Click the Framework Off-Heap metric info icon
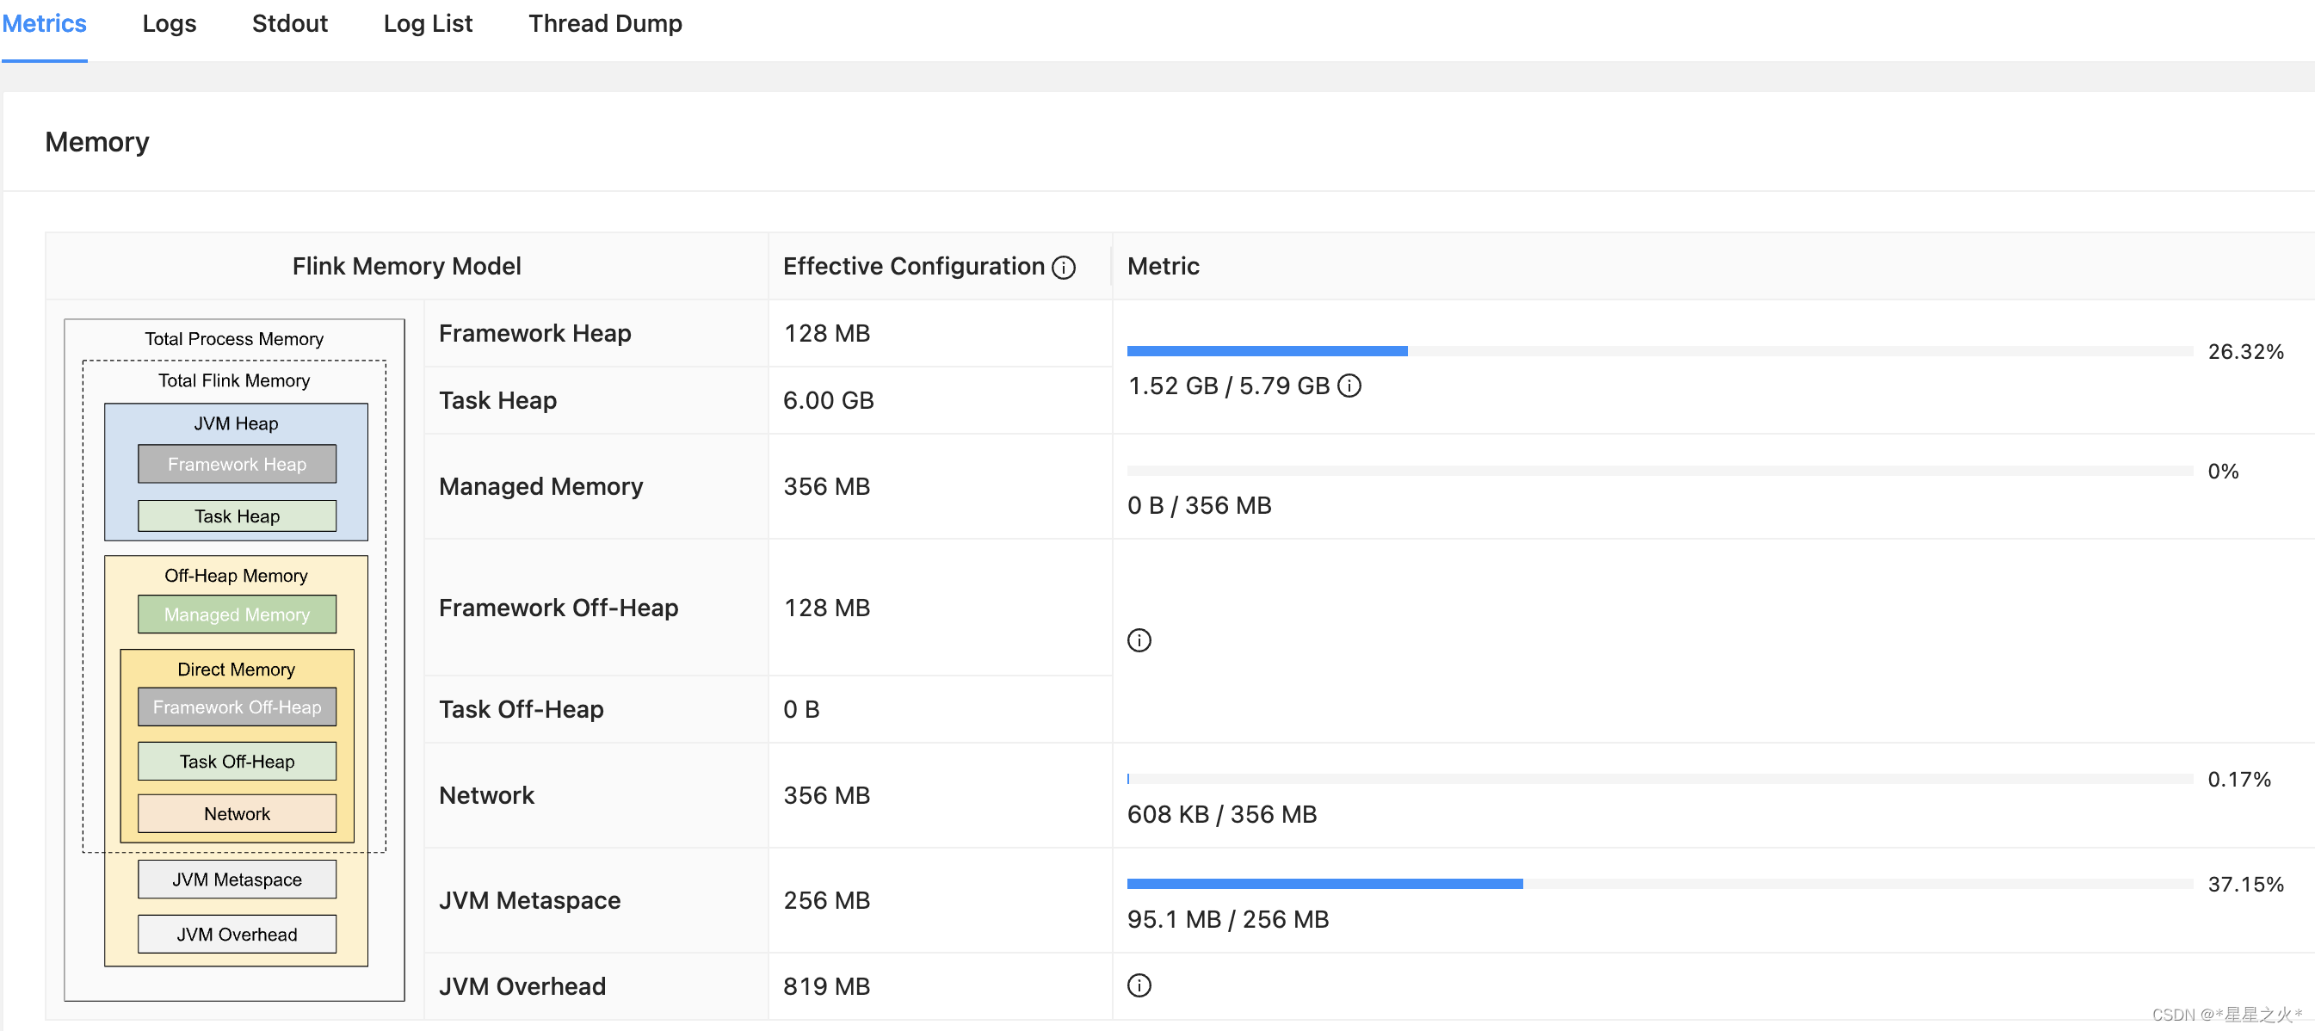 pyautogui.click(x=1139, y=640)
